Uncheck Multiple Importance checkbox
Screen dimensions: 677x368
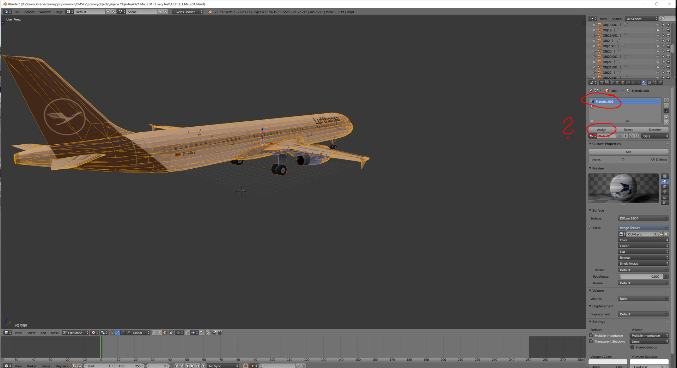(591, 336)
